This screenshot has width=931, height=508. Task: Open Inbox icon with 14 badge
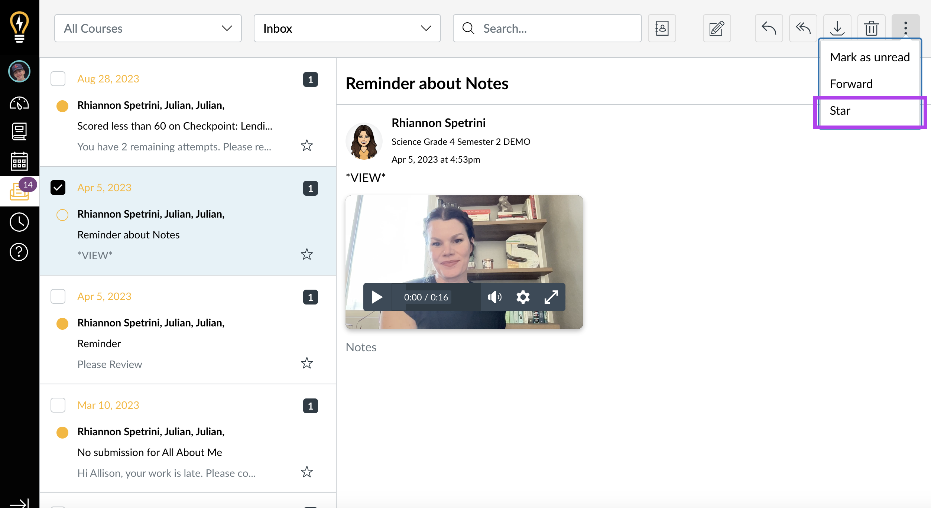pos(19,191)
